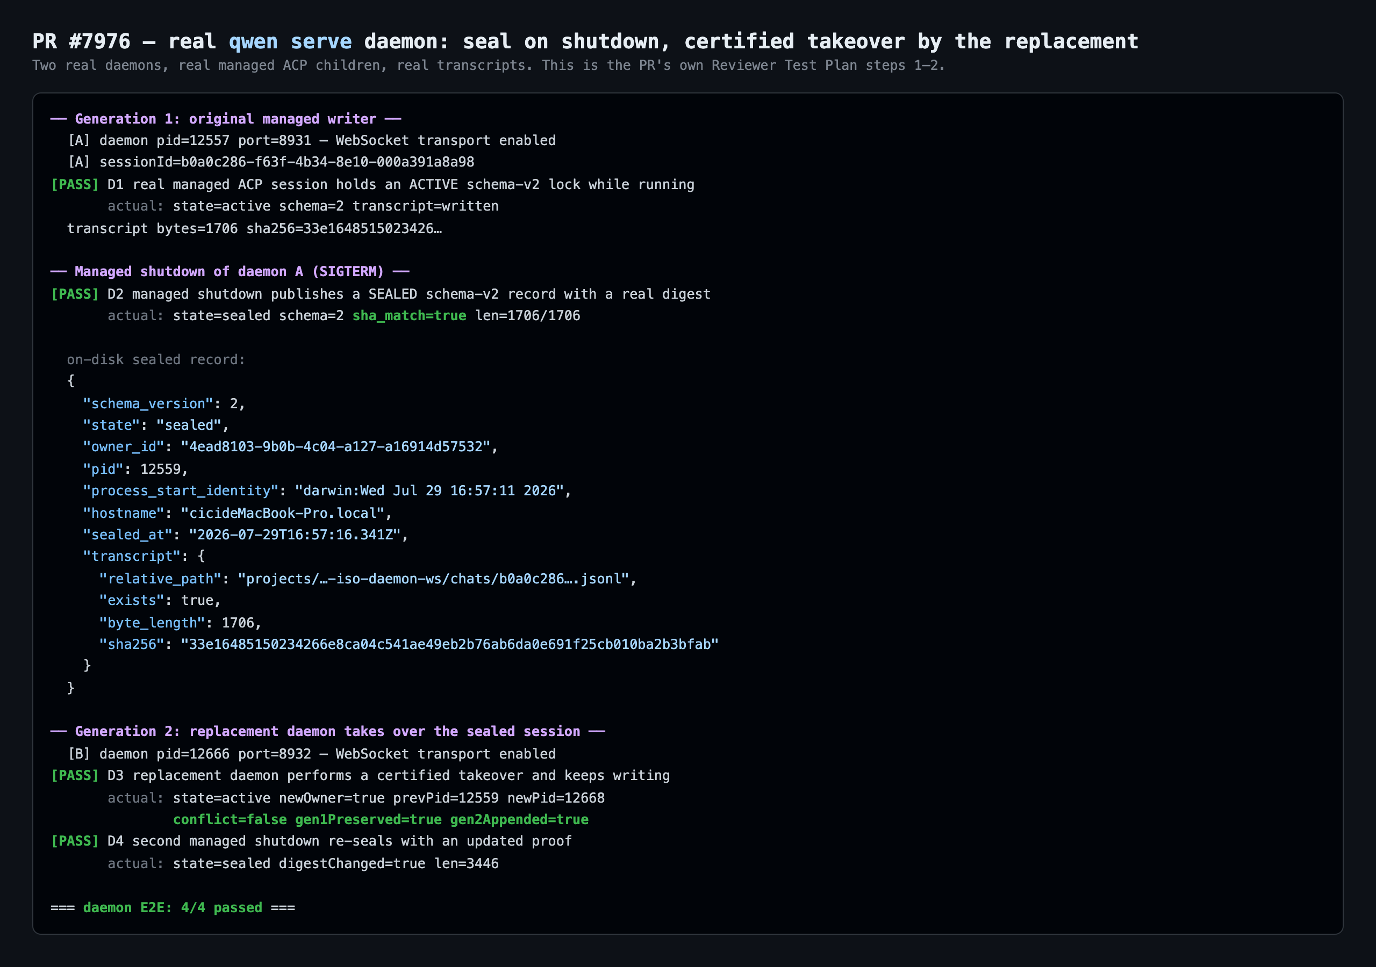Click the "Generation 2: replacement daemon" heading
Screen dimensions: 1376x967
point(328,732)
